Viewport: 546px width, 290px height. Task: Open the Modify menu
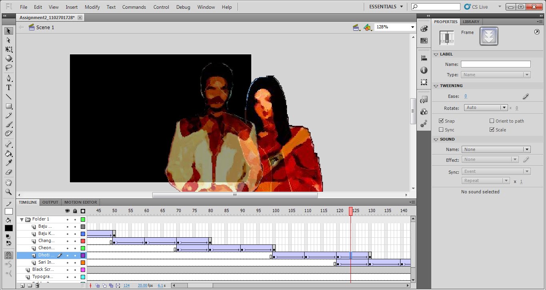92,7
